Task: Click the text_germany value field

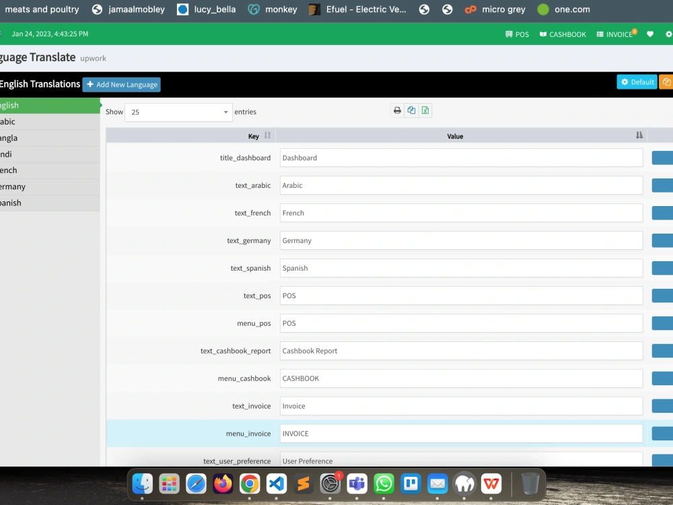Action: tap(461, 240)
